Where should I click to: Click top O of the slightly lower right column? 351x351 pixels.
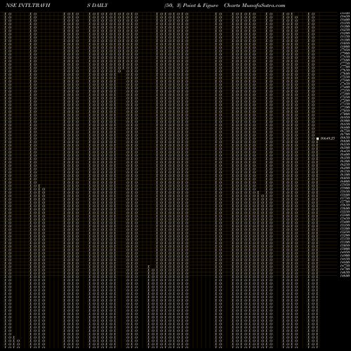[296, 17]
